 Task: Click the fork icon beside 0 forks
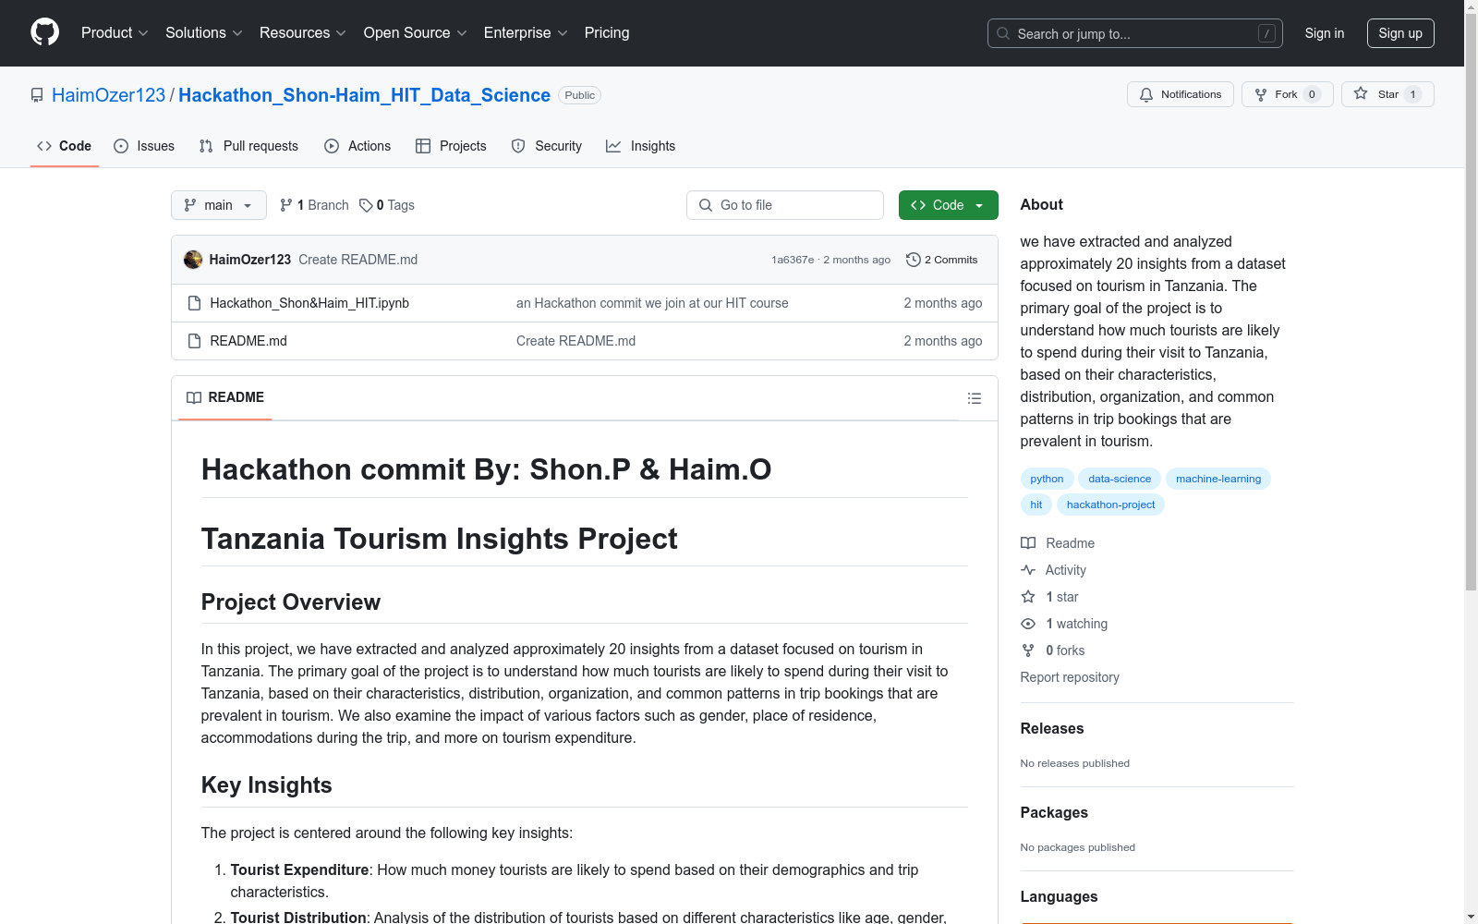[1028, 650]
